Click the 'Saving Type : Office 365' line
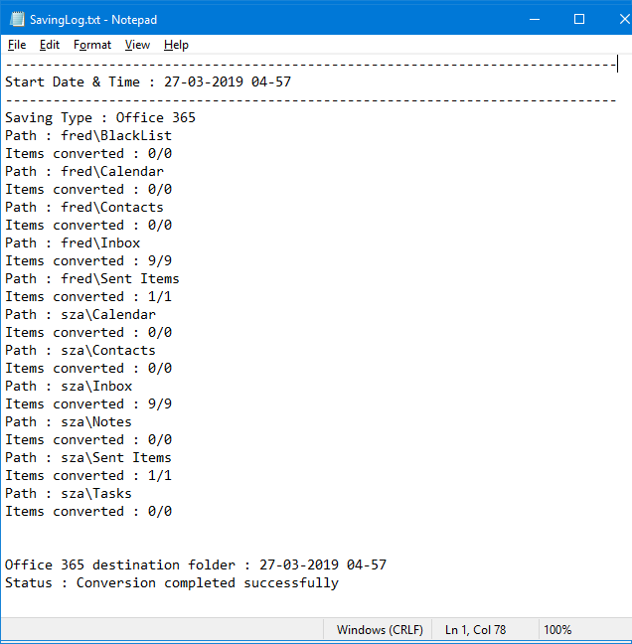This screenshot has height=644, width=632. tap(100, 118)
